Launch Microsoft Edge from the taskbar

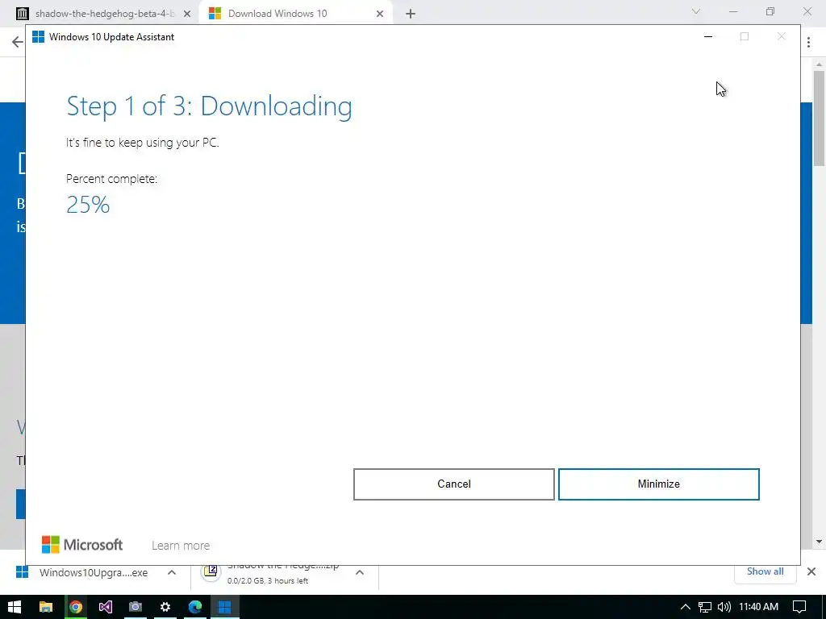(x=195, y=607)
